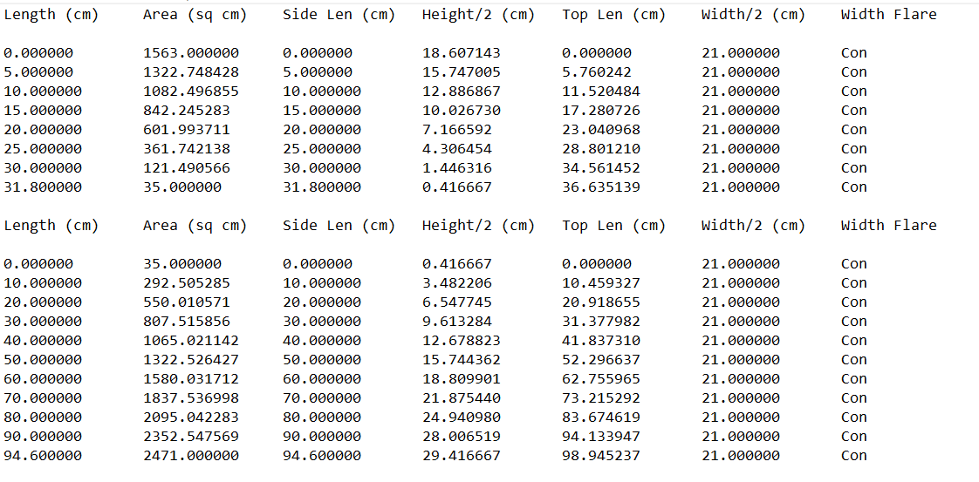Select the Height/2 cell 12.678823
Screen dimensions: 979x482
(x=462, y=341)
